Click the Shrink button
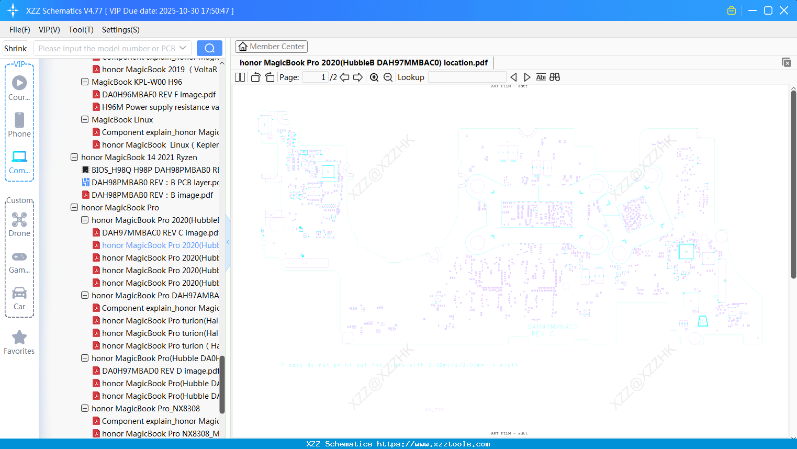Viewport: 797px width, 449px height. [x=16, y=48]
